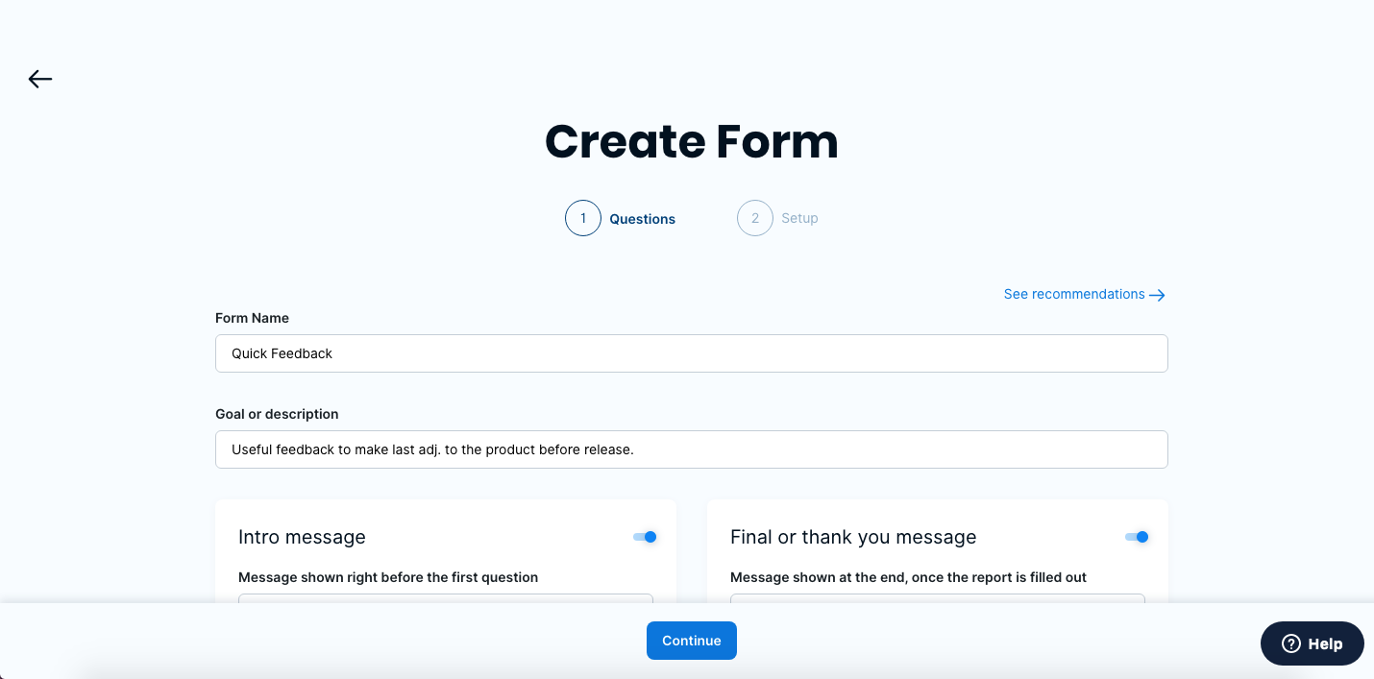Screen dimensions: 1374x679
Task: Click the Create Form heading
Action: pos(692,141)
